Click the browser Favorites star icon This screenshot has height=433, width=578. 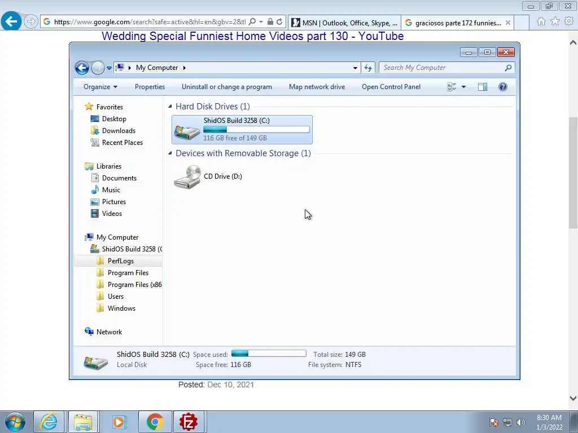pos(555,21)
